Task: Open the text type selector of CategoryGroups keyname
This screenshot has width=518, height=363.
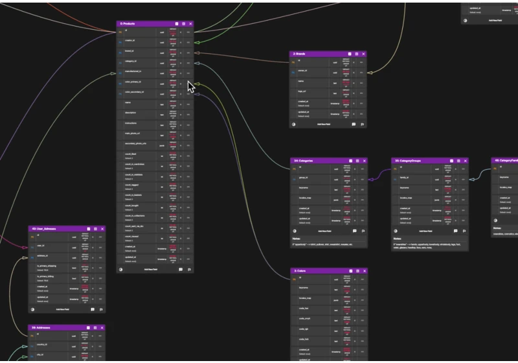Action: (x=437, y=190)
